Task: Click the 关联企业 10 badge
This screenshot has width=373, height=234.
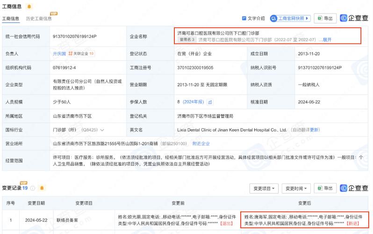Action: pos(81,54)
